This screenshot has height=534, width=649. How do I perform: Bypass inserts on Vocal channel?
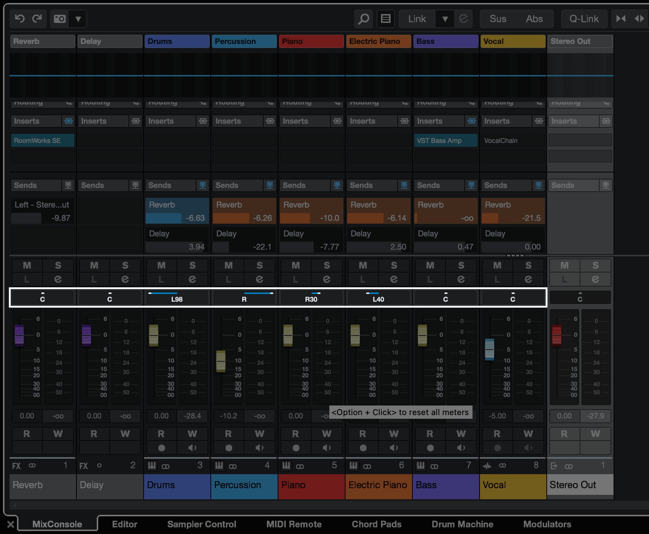(x=539, y=121)
